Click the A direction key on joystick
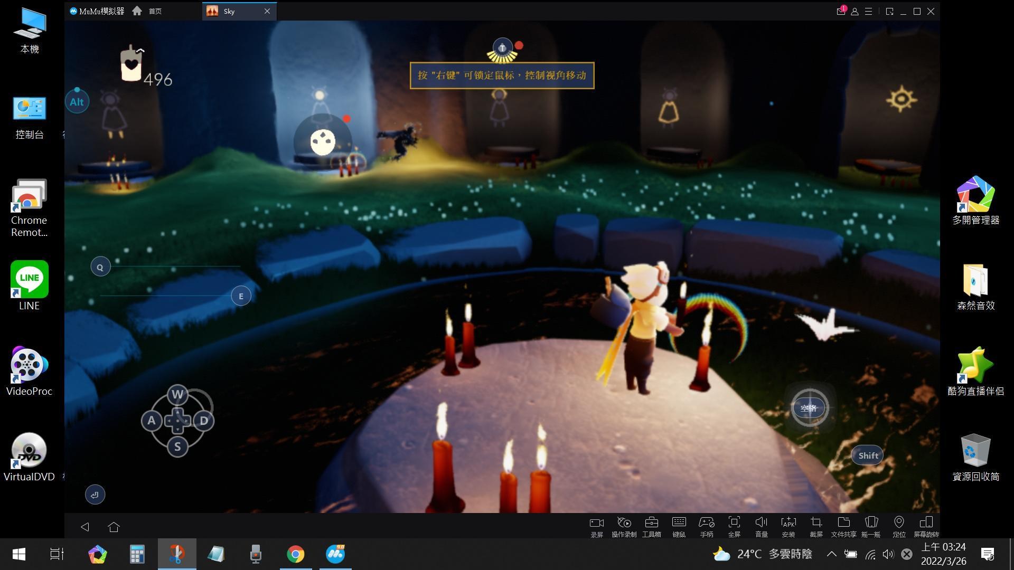The width and height of the screenshot is (1014, 570). (152, 421)
